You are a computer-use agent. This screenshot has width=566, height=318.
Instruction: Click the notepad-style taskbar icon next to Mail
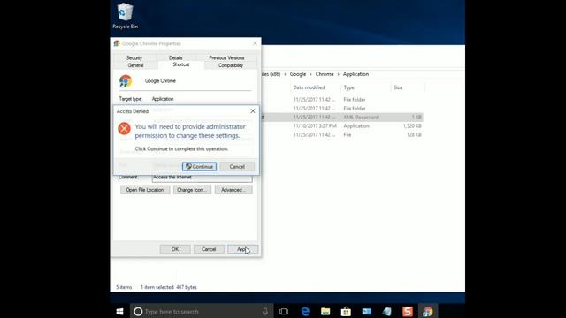coord(387,312)
